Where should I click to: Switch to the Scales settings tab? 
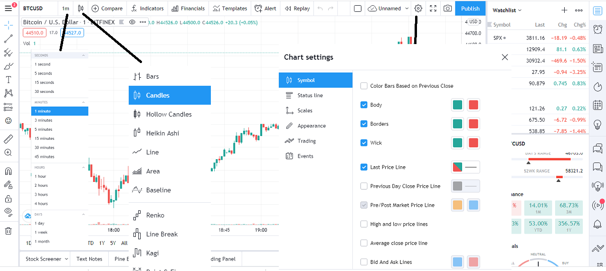click(305, 110)
